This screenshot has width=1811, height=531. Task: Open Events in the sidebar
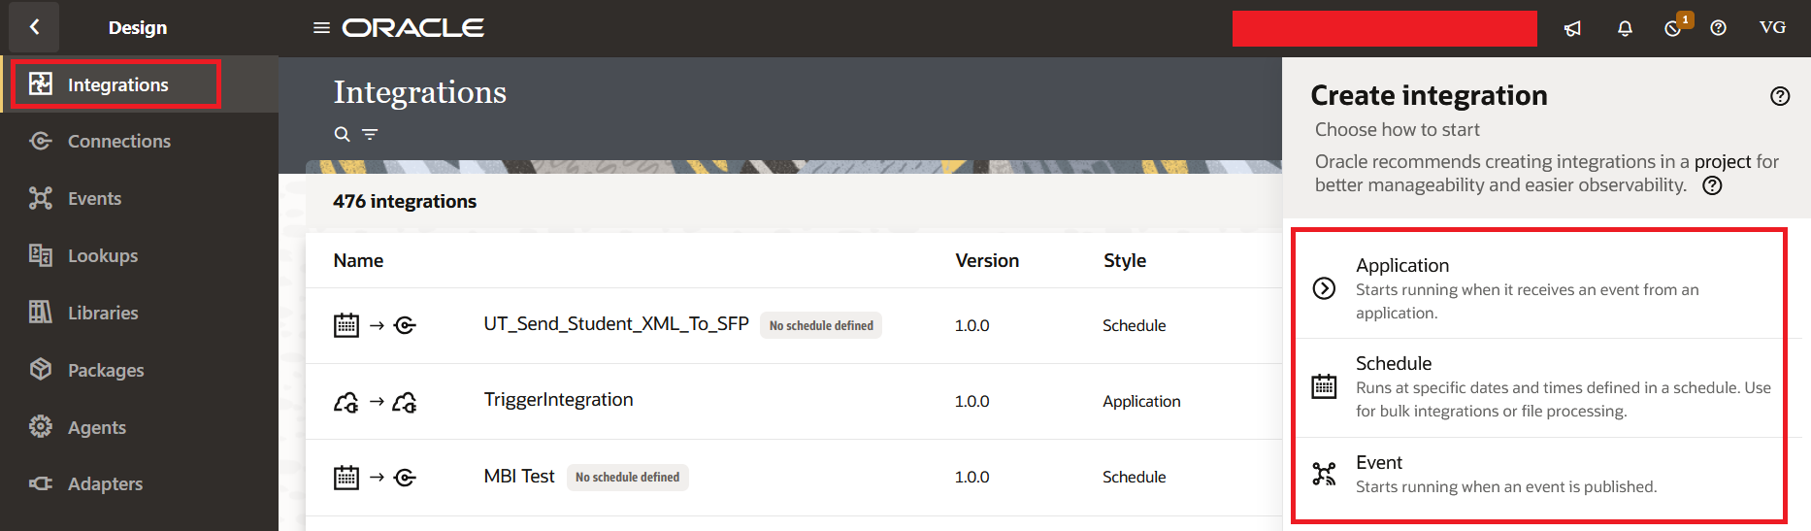(x=94, y=199)
